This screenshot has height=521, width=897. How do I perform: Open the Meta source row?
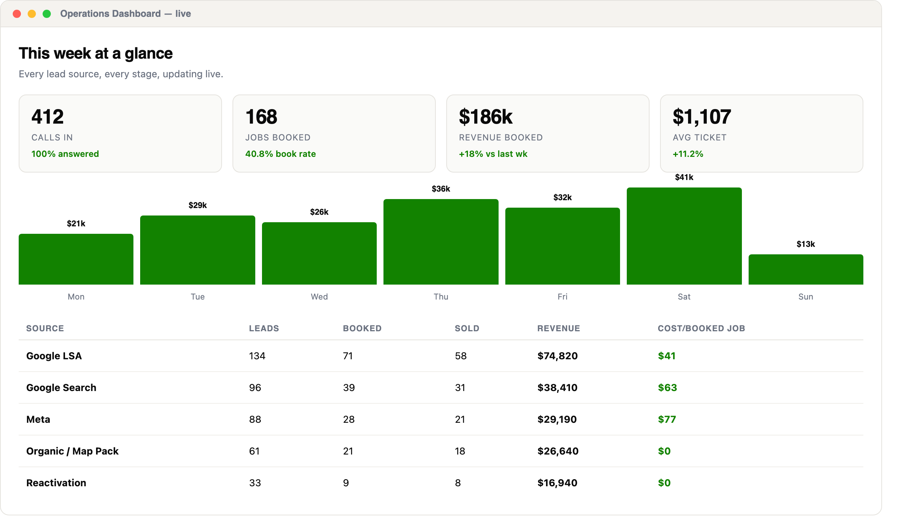click(441, 419)
